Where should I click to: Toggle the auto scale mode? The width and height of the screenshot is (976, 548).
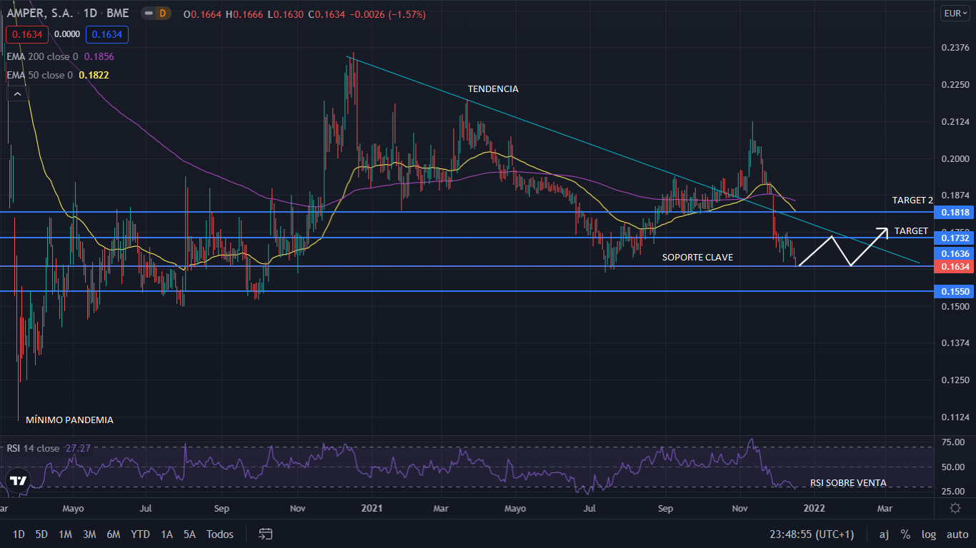pos(957,534)
